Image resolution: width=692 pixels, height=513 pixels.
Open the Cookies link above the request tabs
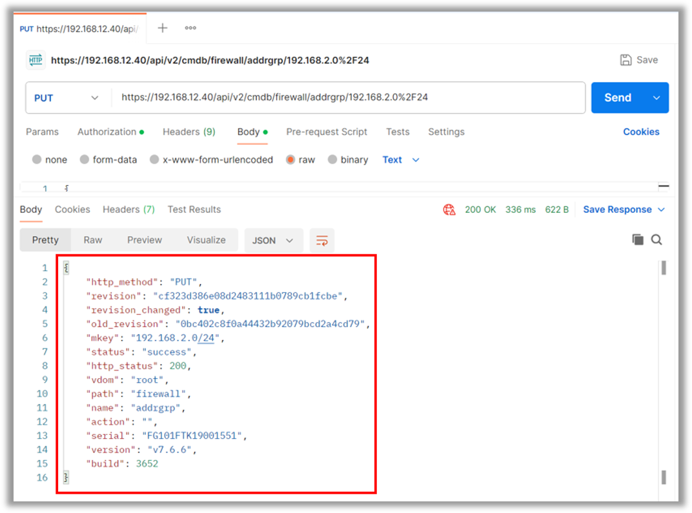coord(641,132)
